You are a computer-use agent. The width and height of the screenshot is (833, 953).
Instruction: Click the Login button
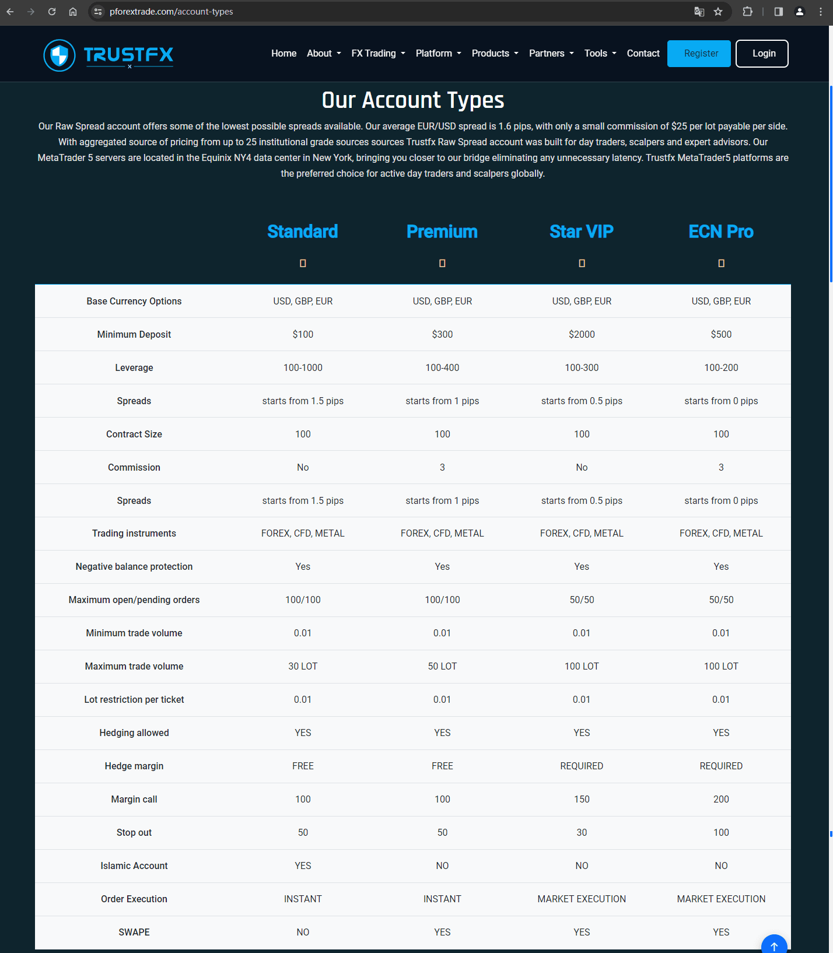click(762, 54)
